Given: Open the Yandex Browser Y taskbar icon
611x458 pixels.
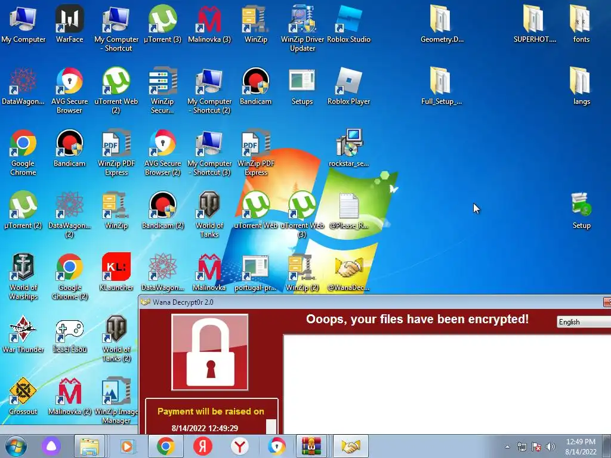Looking at the screenshot, I should pyautogui.click(x=240, y=446).
